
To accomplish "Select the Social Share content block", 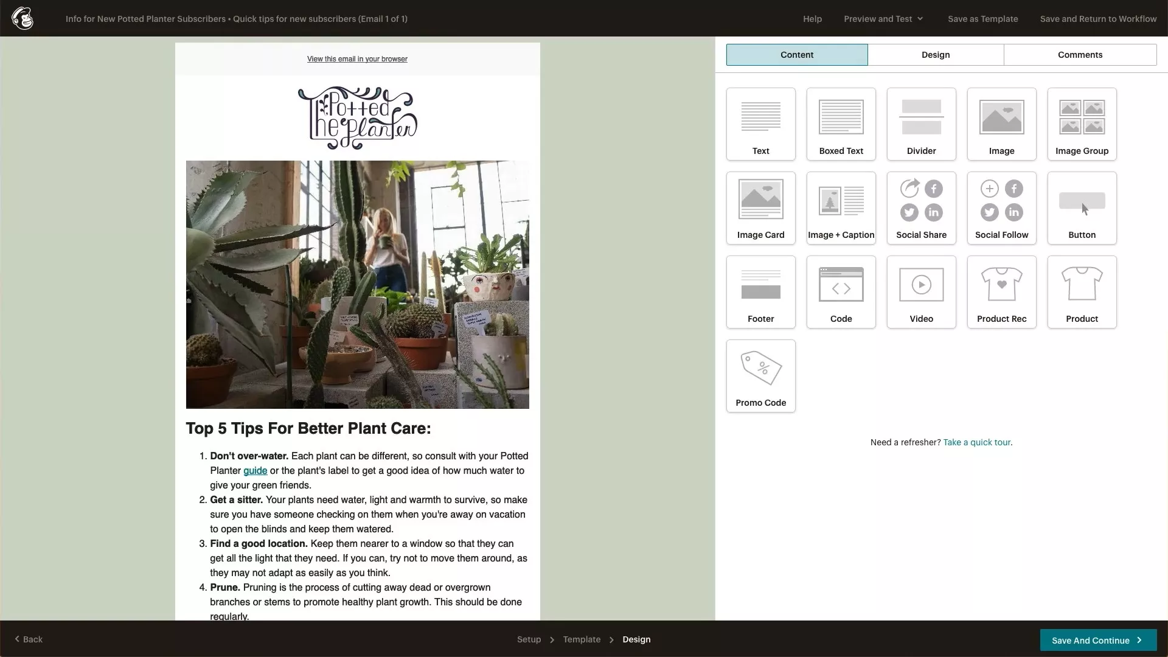I will click(x=921, y=208).
